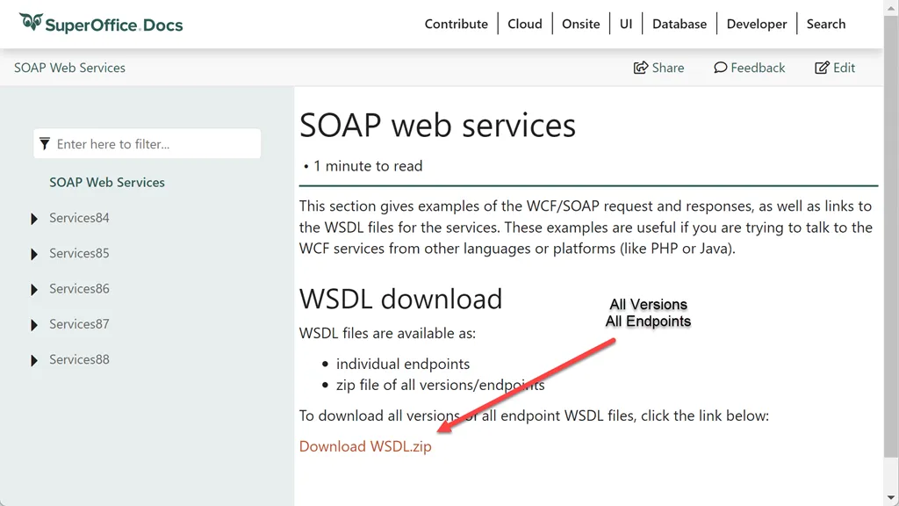Click the filter funnel icon
The image size is (899, 506).
pos(45,144)
